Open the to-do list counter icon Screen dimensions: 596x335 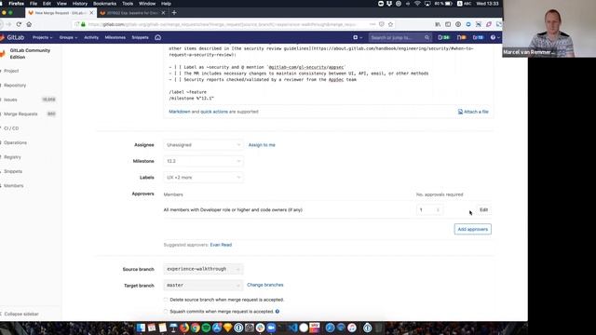pyautogui.click(x=478, y=37)
